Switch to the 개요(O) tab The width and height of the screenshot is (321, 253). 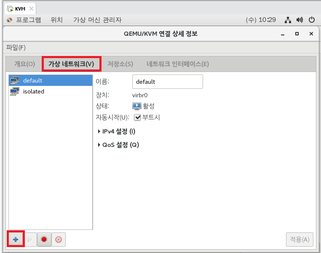(24, 64)
